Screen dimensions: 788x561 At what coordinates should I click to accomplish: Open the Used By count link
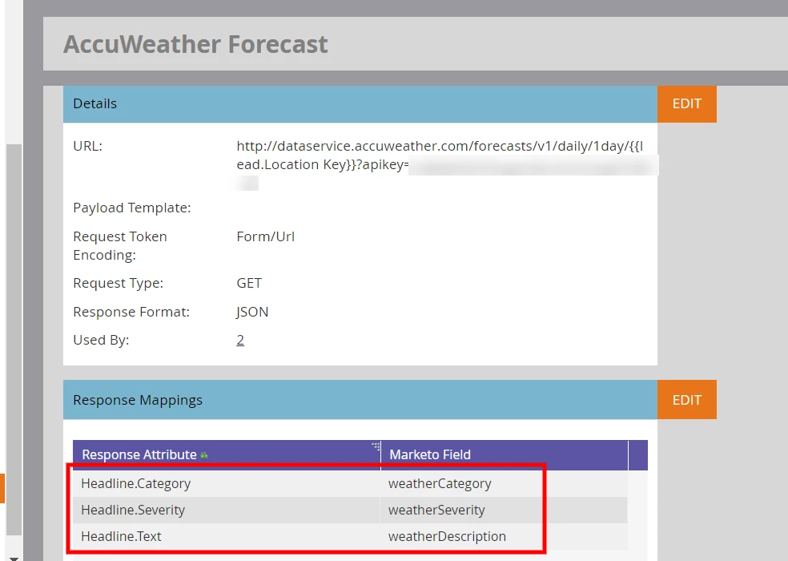pos(240,340)
